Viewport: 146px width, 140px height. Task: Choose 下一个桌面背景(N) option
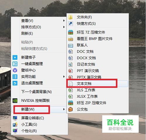click(x=39, y=92)
